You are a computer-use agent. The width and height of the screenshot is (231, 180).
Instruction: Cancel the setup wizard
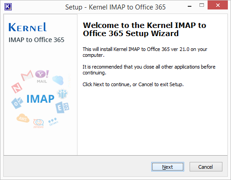point(206,166)
